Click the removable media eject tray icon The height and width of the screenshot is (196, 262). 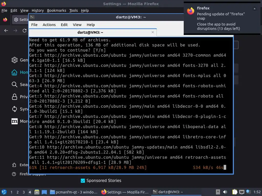pyautogui.click(x=218, y=192)
